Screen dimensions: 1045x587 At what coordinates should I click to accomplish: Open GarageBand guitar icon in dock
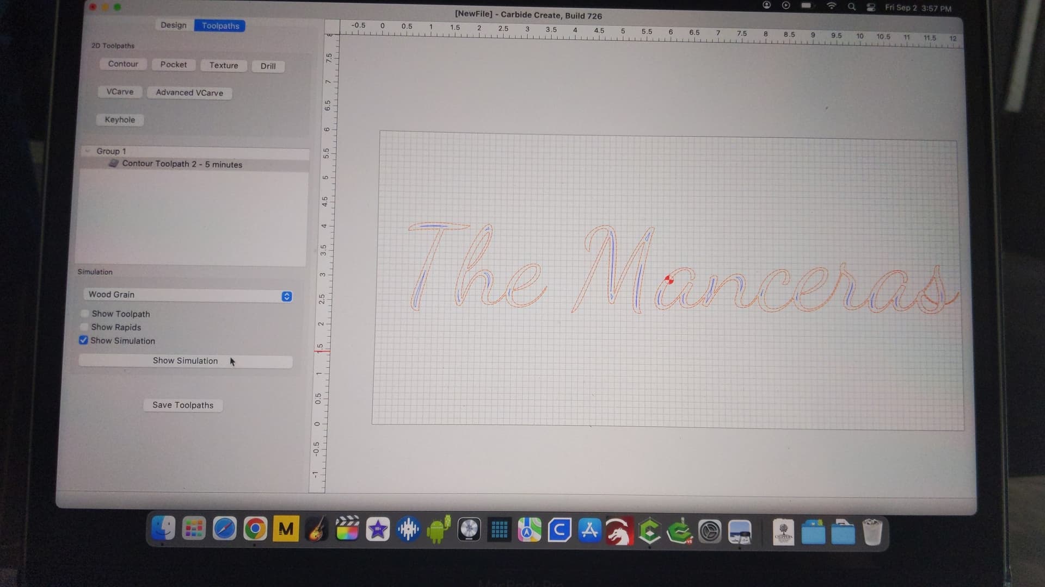(317, 529)
